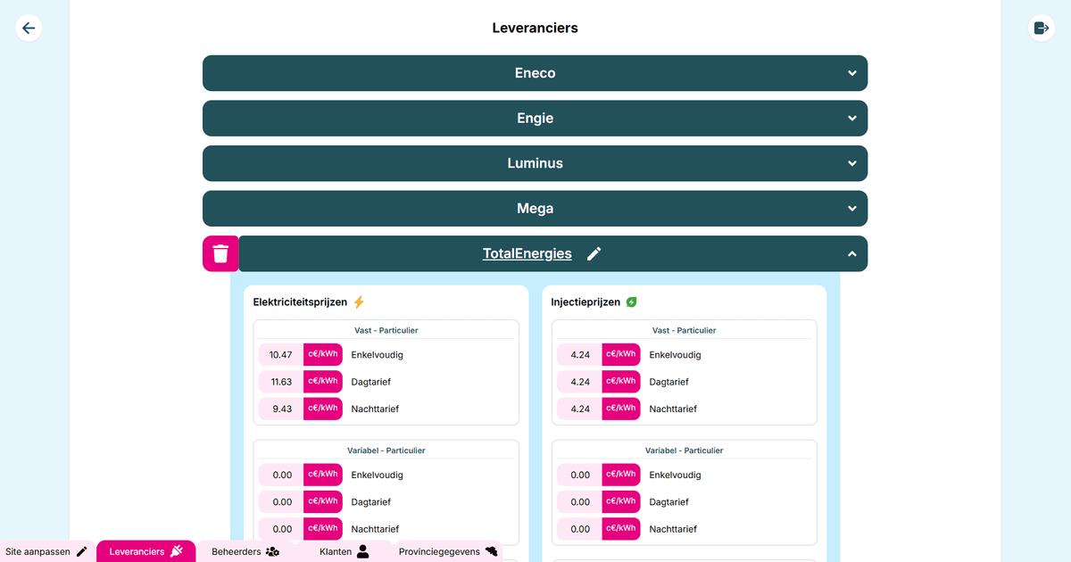Switch to the Beheerders tab
This screenshot has height=562, width=1071.
245,551
